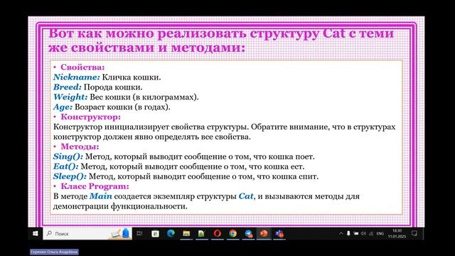Open the notification center icon

[414, 234]
